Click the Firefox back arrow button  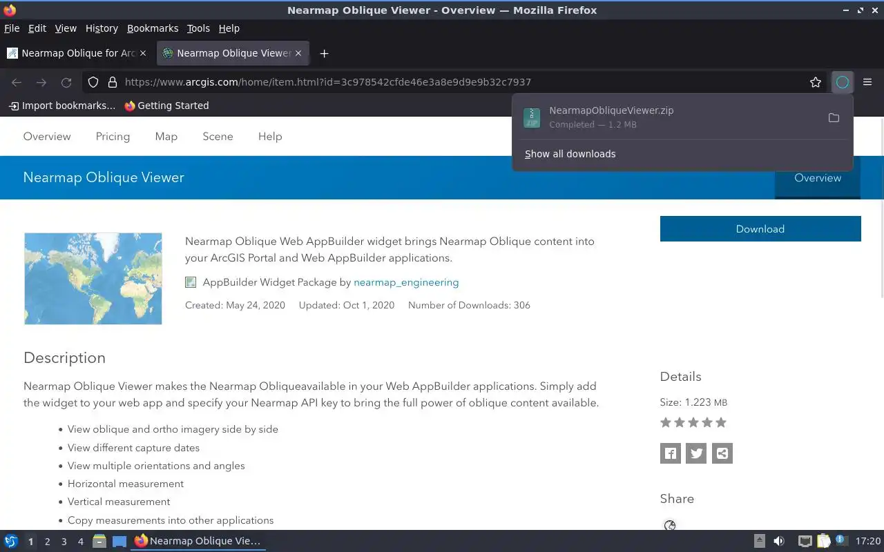pyautogui.click(x=17, y=82)
